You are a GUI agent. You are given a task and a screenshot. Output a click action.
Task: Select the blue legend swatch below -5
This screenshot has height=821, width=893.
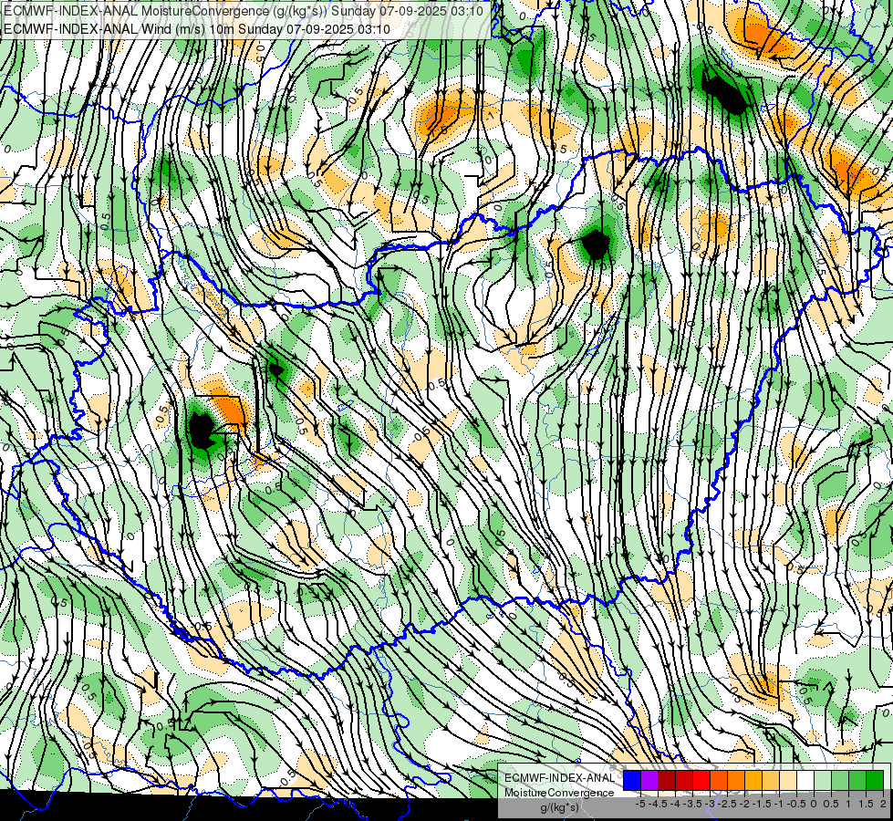click(x=632, y=780)
